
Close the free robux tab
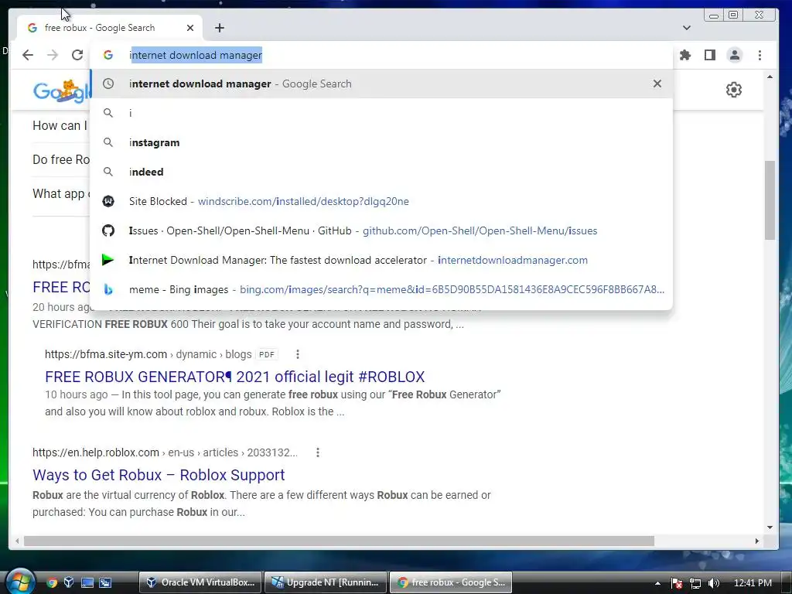(190, 28)
